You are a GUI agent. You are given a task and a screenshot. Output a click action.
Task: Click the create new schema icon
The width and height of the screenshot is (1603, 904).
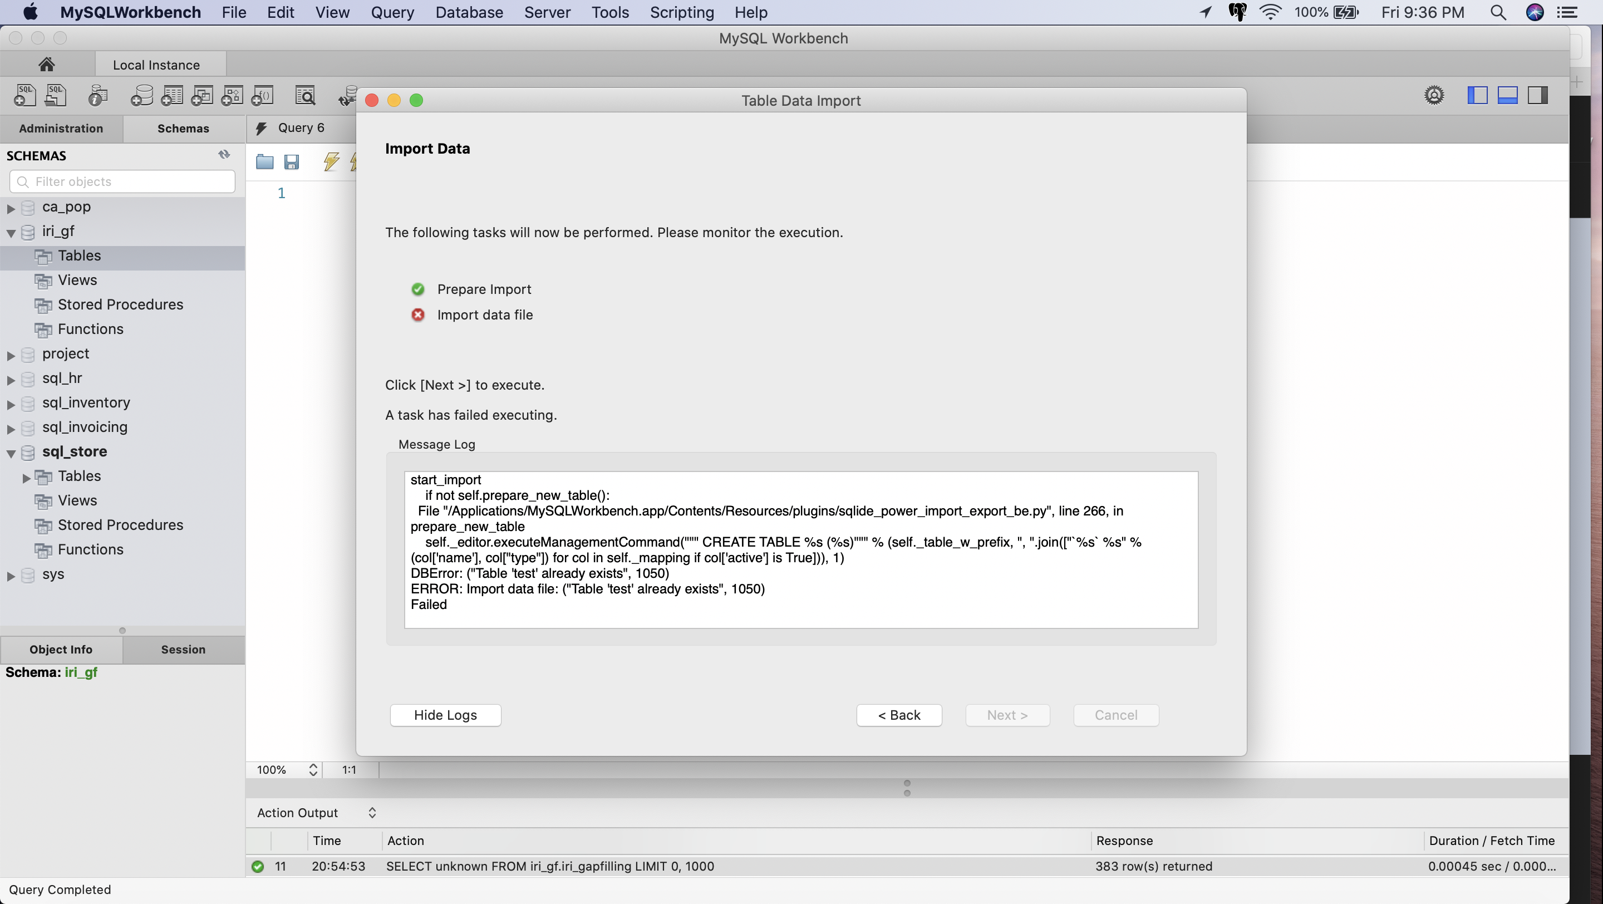click(x=142, y=96)
